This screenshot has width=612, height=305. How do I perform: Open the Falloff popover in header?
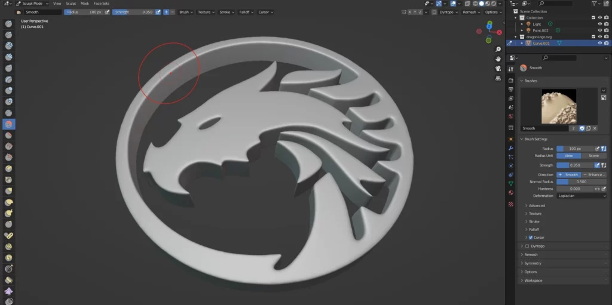[x=246, y=12]
